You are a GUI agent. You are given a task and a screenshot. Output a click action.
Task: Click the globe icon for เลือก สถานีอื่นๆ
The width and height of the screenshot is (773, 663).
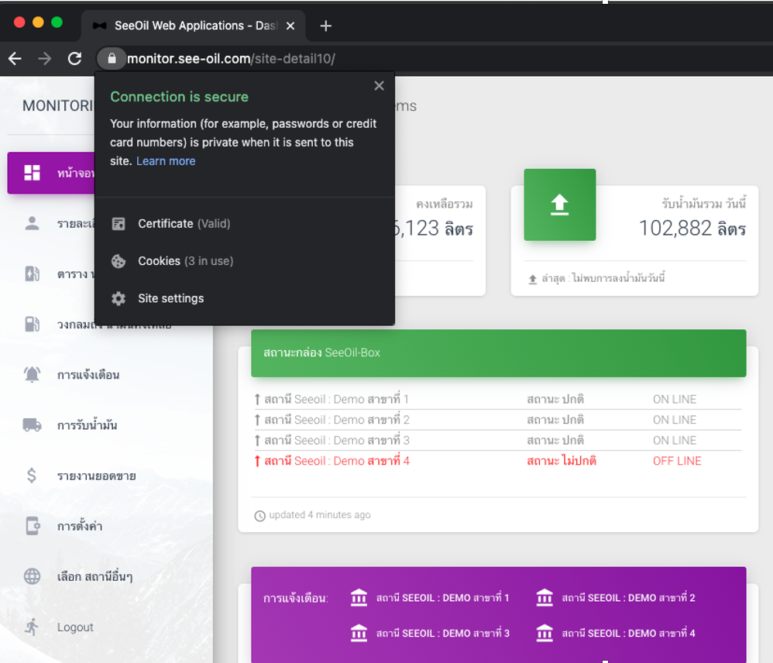pyautogui.click(x=32, y=576)
